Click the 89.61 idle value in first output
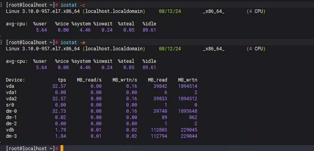Image resolution: width=314 pixels, height=151 pixels. pos(149,30)
